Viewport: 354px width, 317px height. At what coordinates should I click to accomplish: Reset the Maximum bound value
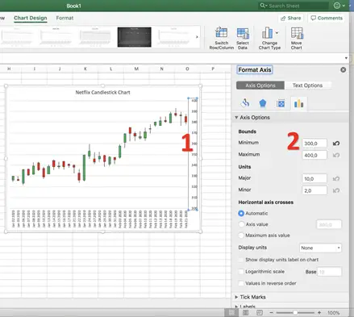click(x=336, y=155)
